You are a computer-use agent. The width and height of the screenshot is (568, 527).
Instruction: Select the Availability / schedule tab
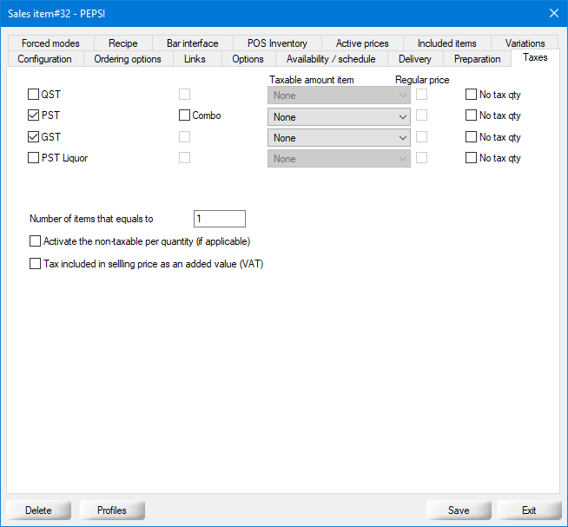point(332,59)
